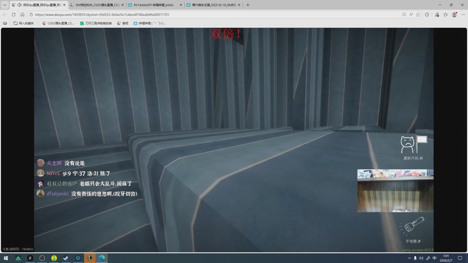
Task: Open the 鱼吧 bookmark
Action: (x=123, y=23)
